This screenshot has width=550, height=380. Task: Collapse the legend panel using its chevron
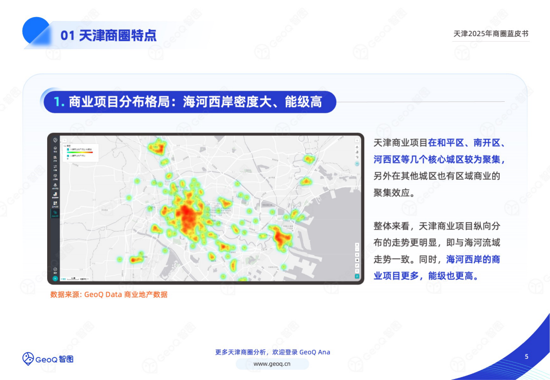pos(64,146)
